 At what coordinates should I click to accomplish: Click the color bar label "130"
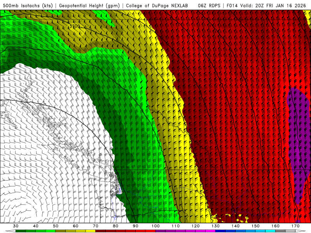click(x=215, y=226)
